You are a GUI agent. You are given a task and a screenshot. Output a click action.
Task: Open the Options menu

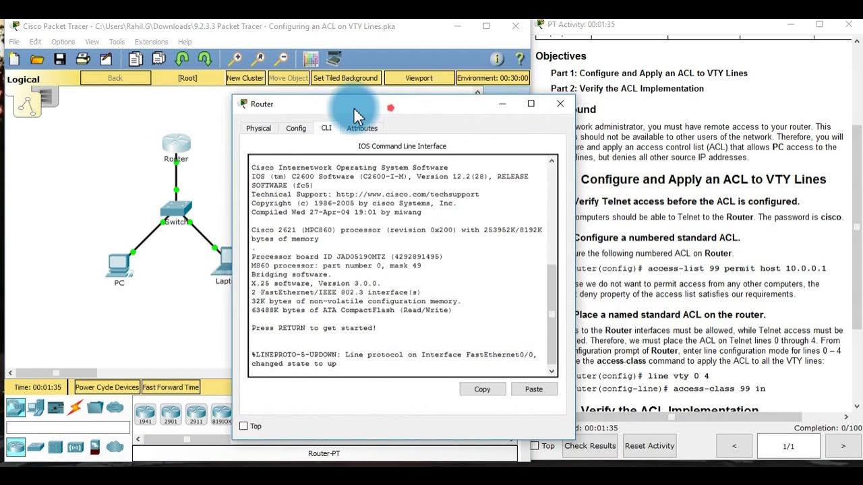tap(63, 42)
